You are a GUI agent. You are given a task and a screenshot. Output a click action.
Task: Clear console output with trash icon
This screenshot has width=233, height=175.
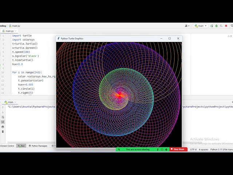click(3, 132)
